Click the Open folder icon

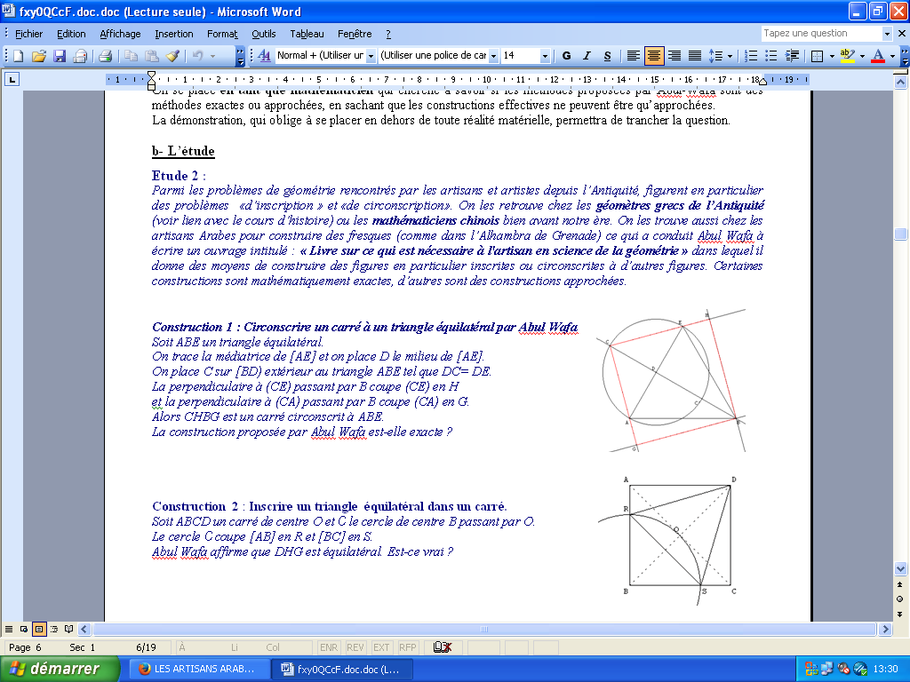pos(38,56)
